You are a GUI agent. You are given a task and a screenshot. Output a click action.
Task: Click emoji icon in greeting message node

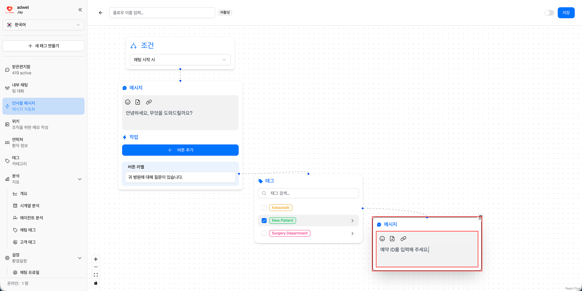(x=128, y=102)
